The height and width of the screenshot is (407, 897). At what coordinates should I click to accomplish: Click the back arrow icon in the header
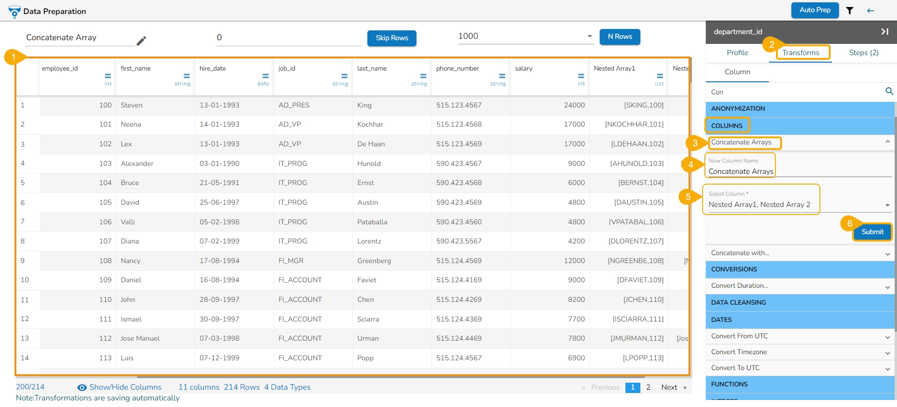point(870,11)
